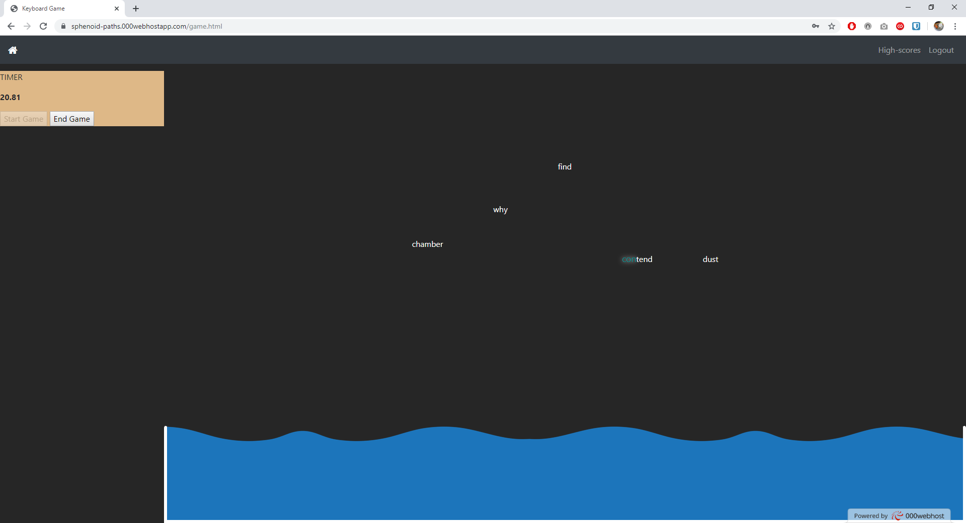Click the Logout link
The width and height of the screenshot is (966, 523).
click(x=941, y=50)
